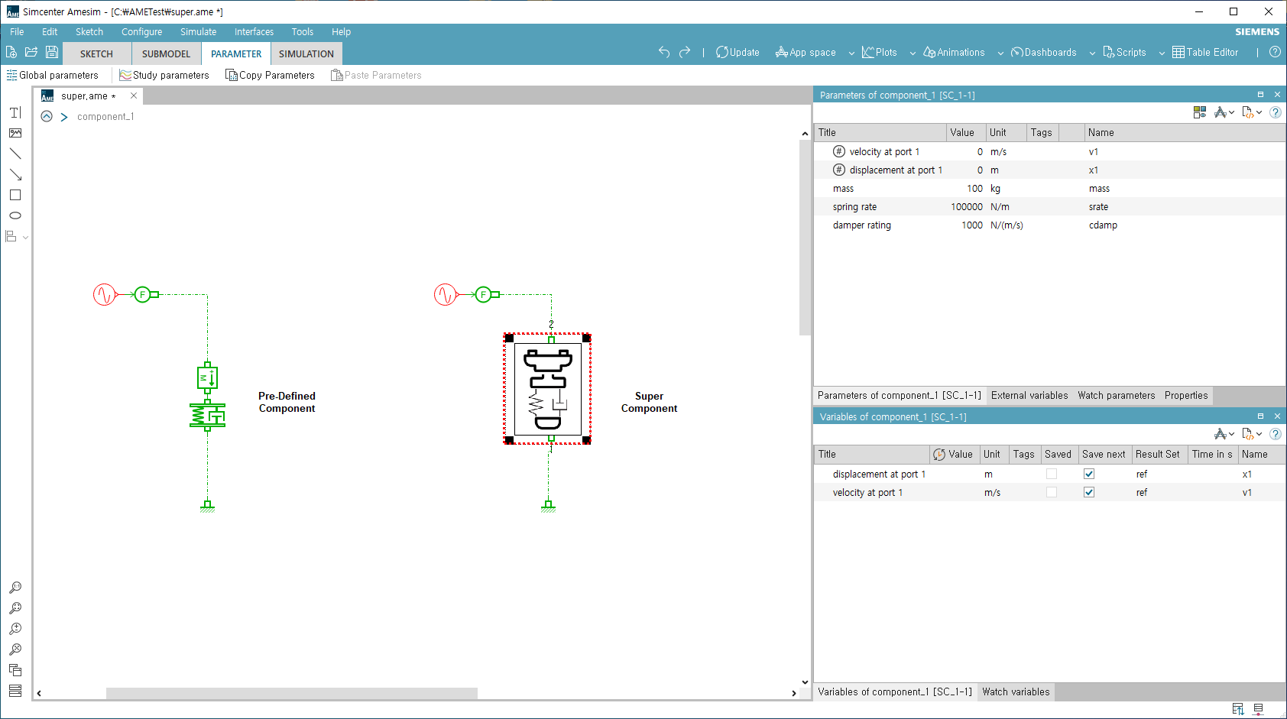Screen dimensions: 1287x719
Task: Click Copy Parameters button
Action: (x=270, y=75)
